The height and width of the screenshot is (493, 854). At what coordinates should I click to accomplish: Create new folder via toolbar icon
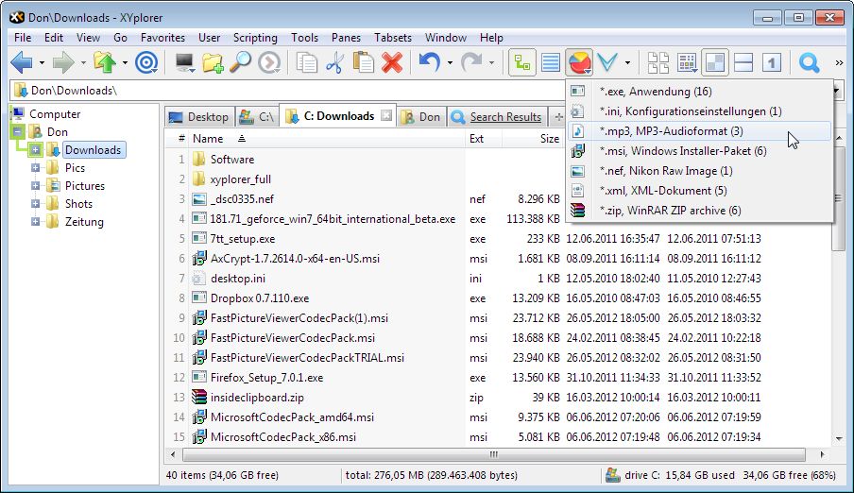click(213, 62)
